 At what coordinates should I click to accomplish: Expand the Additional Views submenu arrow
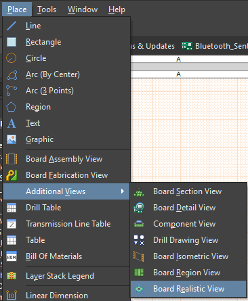point(123,191)
